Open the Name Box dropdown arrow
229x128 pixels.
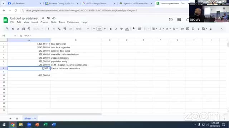point(15,36)
